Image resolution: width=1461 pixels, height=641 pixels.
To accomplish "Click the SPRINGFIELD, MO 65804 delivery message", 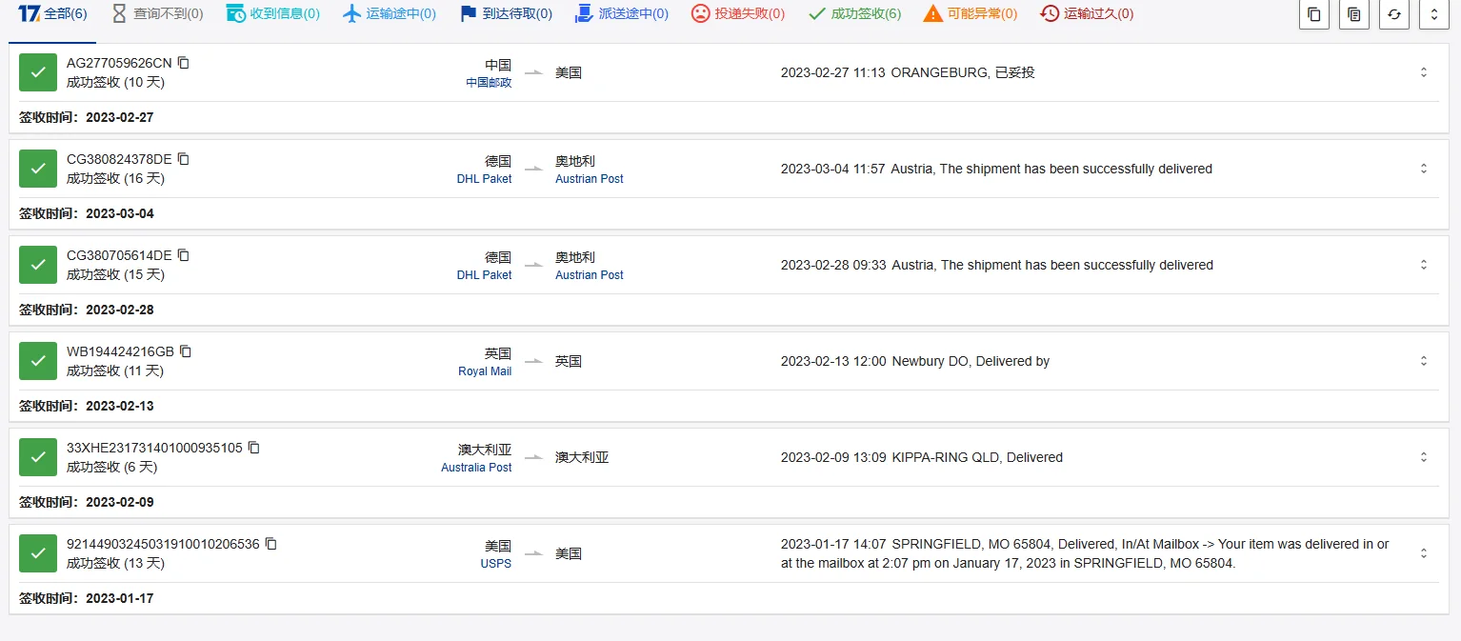I will (1085, 553).
